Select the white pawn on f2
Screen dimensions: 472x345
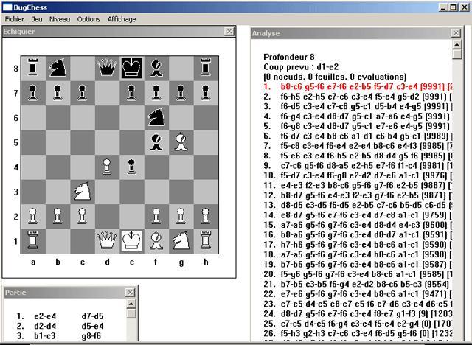[x=156, y=217]
